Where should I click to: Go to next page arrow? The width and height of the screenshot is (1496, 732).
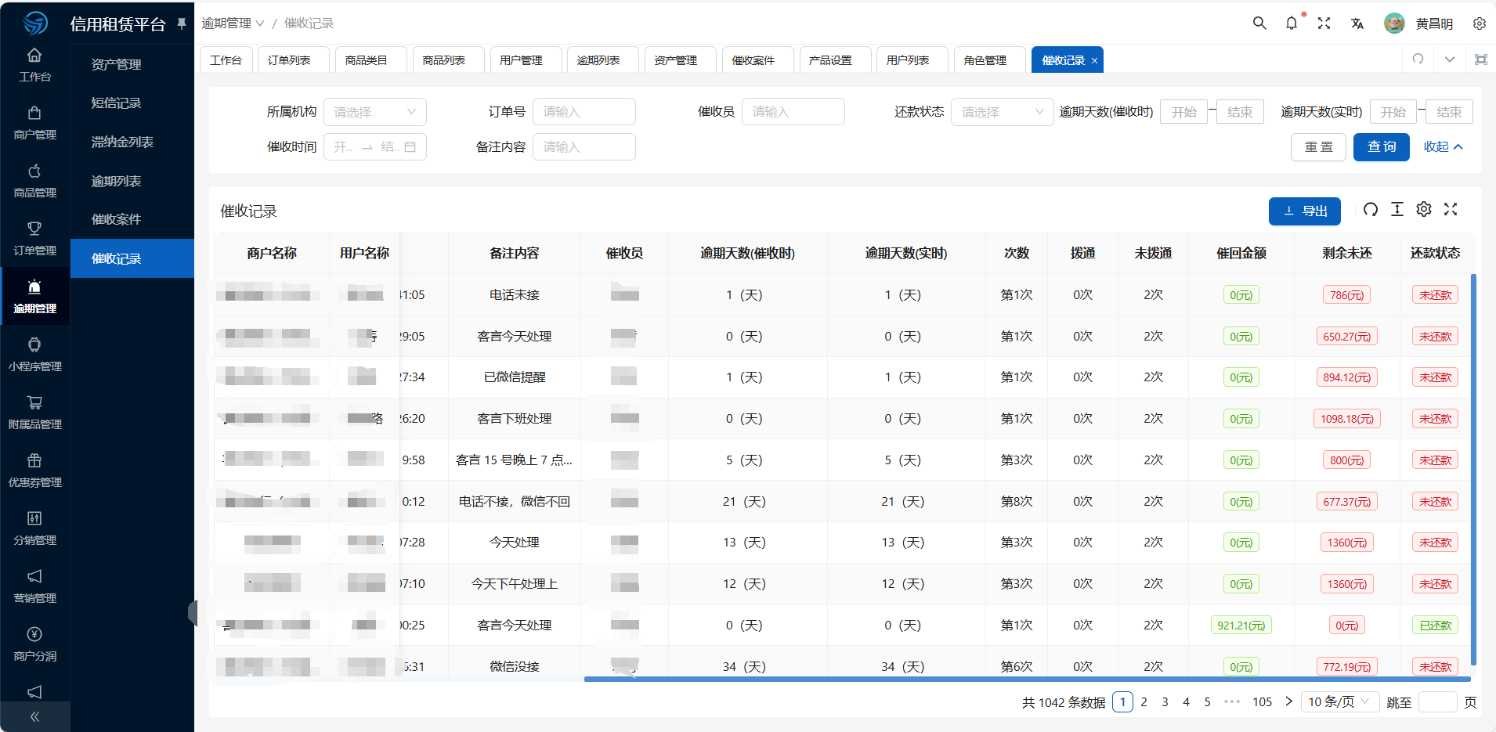tap(1288, 701)
